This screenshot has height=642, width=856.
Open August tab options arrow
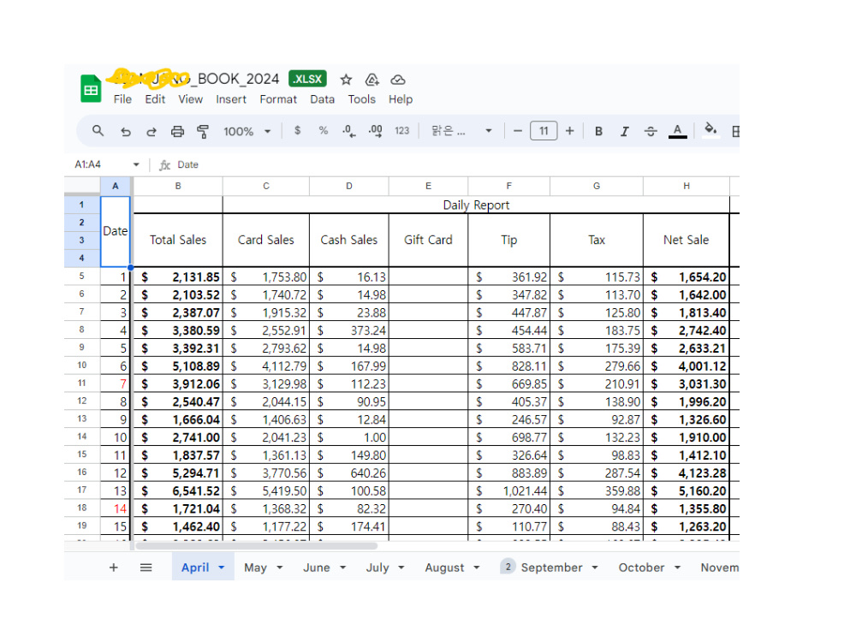477,568
